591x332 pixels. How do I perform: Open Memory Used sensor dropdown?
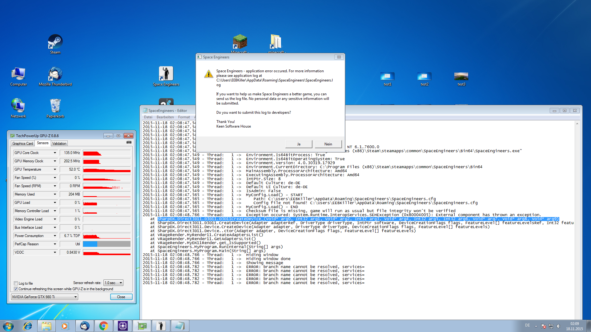tap(55, 194)
